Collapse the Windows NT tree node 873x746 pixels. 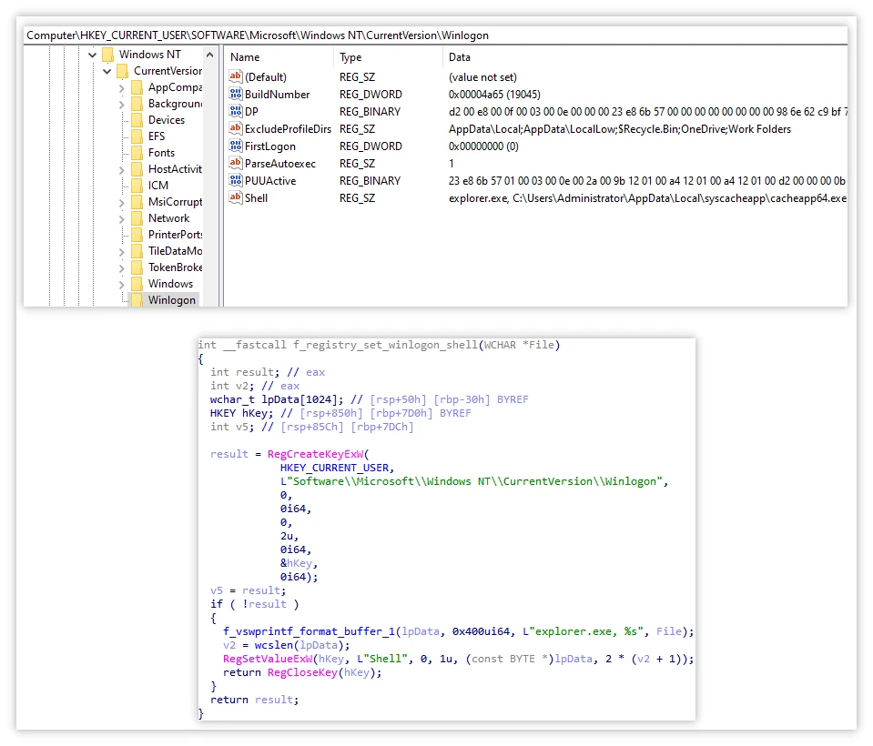93,55
